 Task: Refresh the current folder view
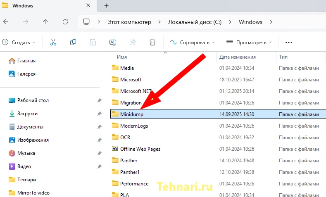point(65,22)
